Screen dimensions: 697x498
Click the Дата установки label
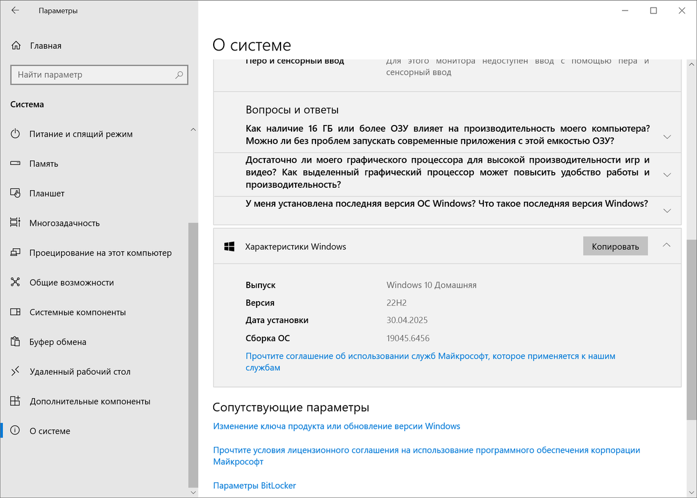pos(277,320)
